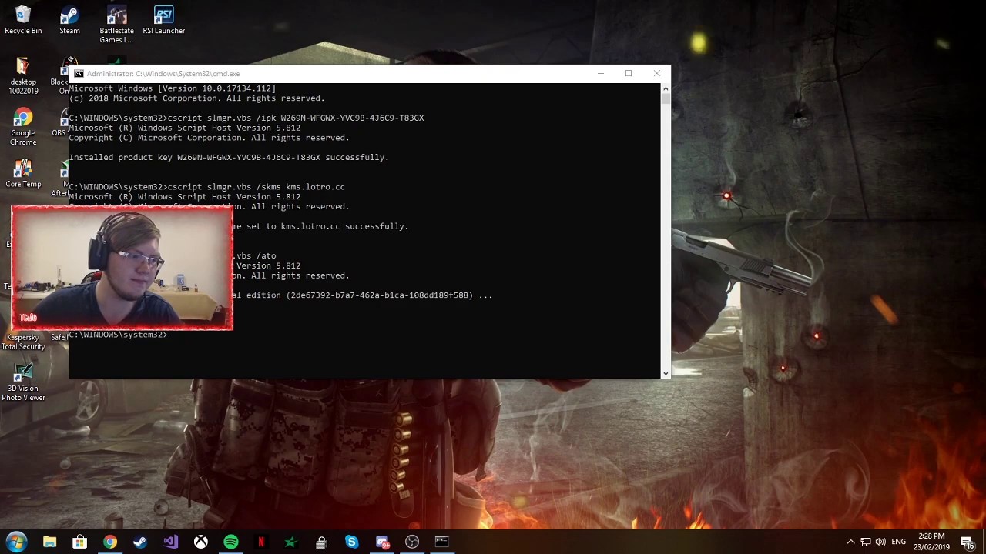Open Microsoft Store from the taskbar

(x=79, y=542)
